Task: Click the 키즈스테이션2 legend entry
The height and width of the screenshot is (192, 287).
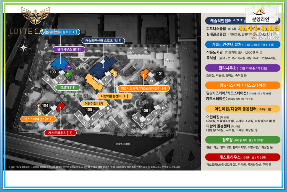Action: [230, 99]
